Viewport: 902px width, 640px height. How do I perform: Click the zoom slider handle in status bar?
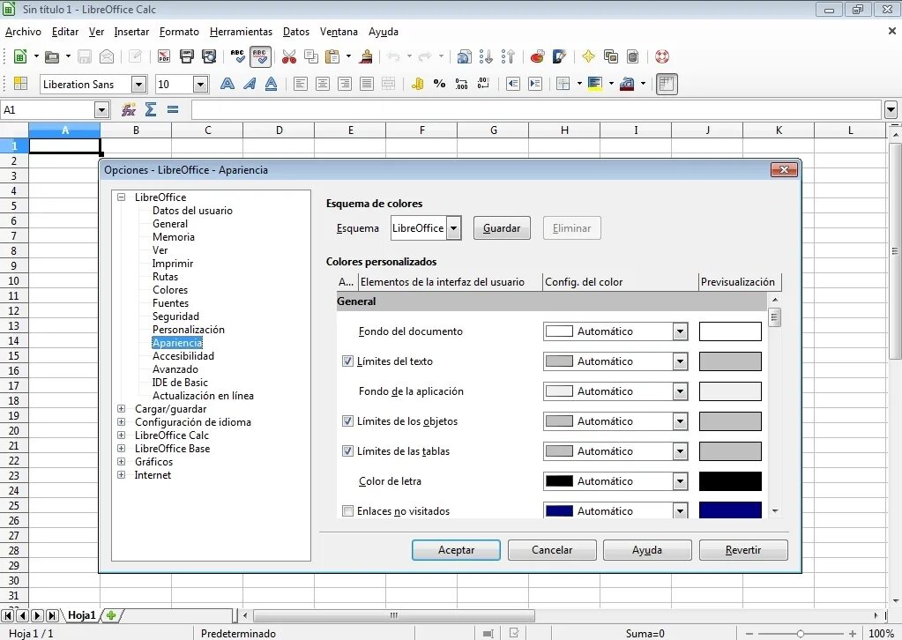[x=801, y=634]
